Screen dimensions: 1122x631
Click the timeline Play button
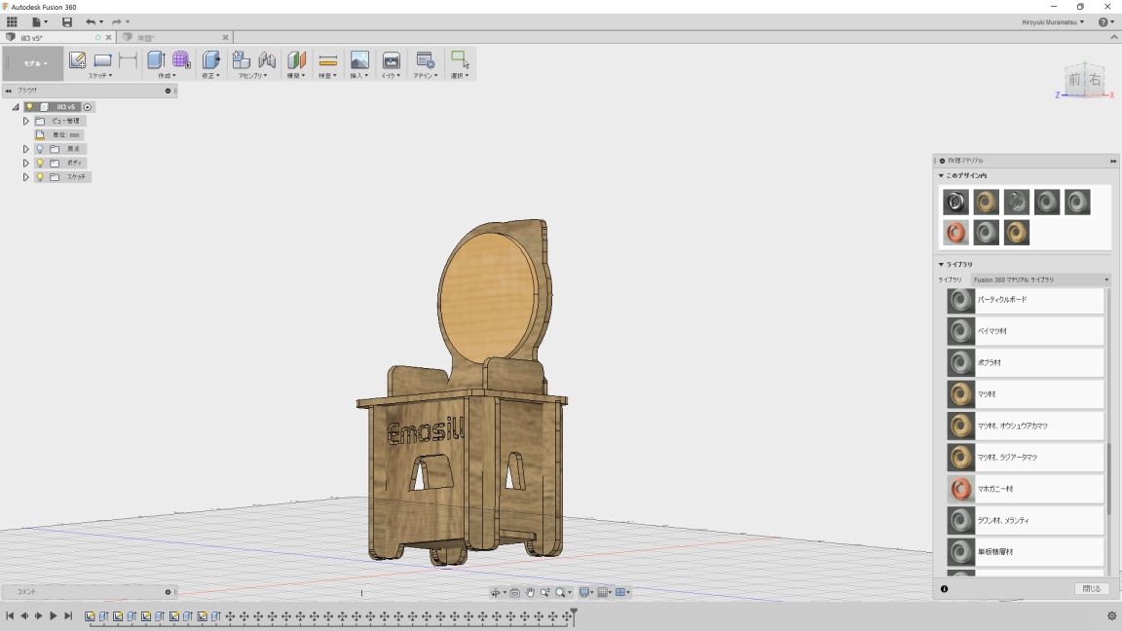[x=53, y=615]
